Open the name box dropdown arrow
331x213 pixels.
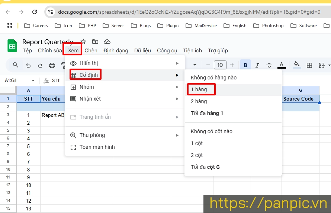tap(33, 81)
